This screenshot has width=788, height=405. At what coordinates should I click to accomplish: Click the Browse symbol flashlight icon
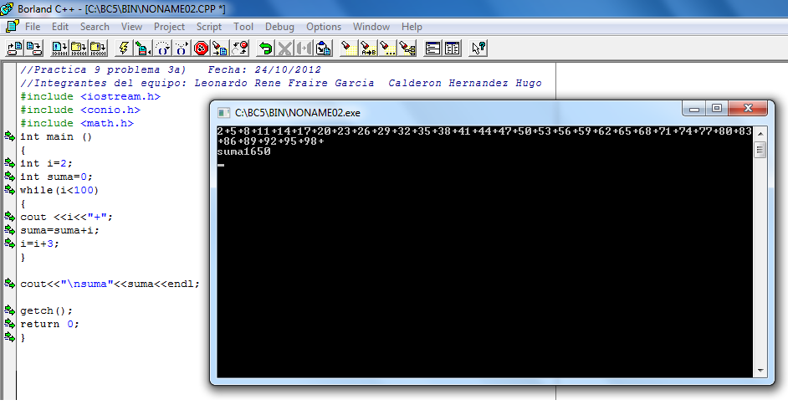[407, 49]
